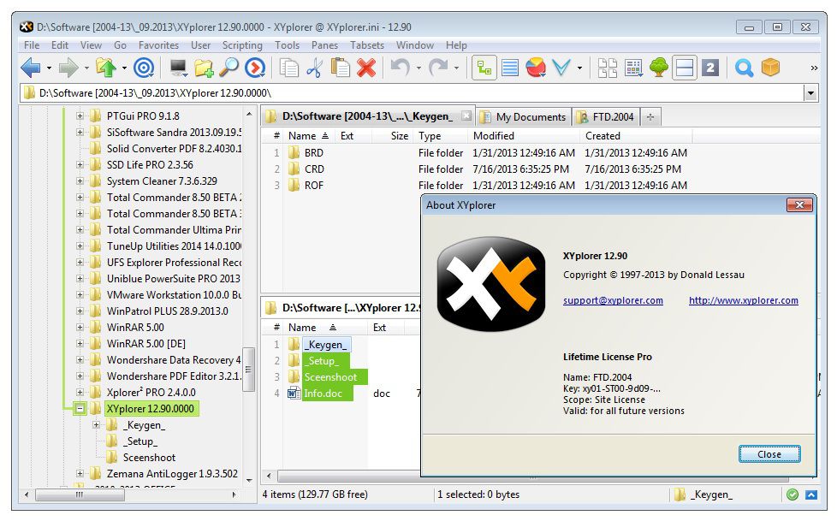Open the Undo dropdown arrow

point(418,68)
